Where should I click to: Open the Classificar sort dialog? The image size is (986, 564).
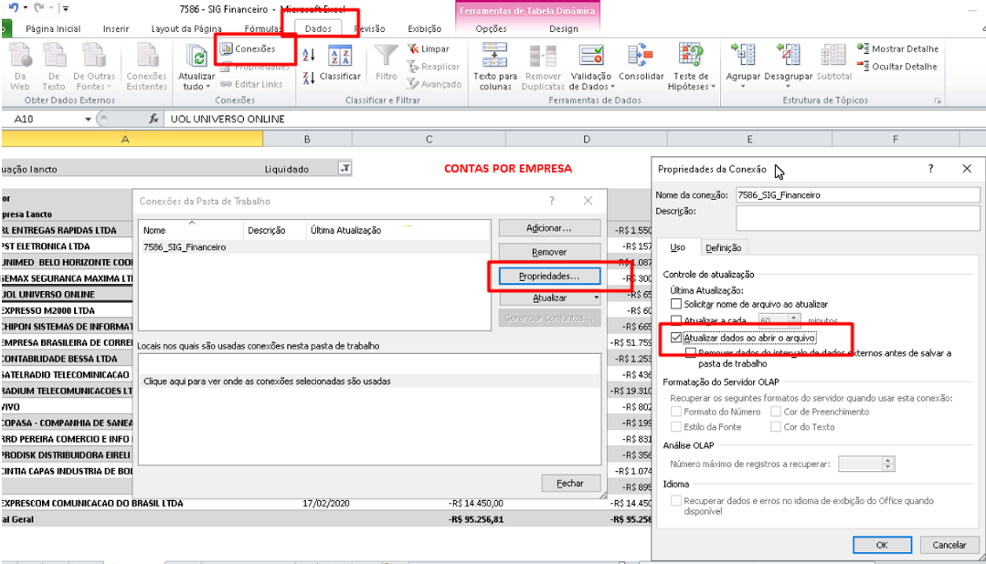340,63
